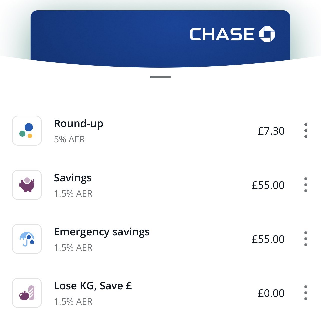Open the Savings three-dot options menu
The height and width of the screenshot is (322, 321).
pyautogui.click(x=306, y=185)
